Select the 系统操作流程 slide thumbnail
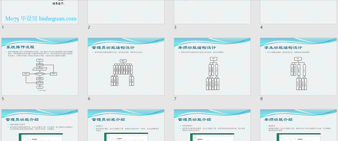Image resolution: width=338 pixels, height=141 pixels. point(40,67)
